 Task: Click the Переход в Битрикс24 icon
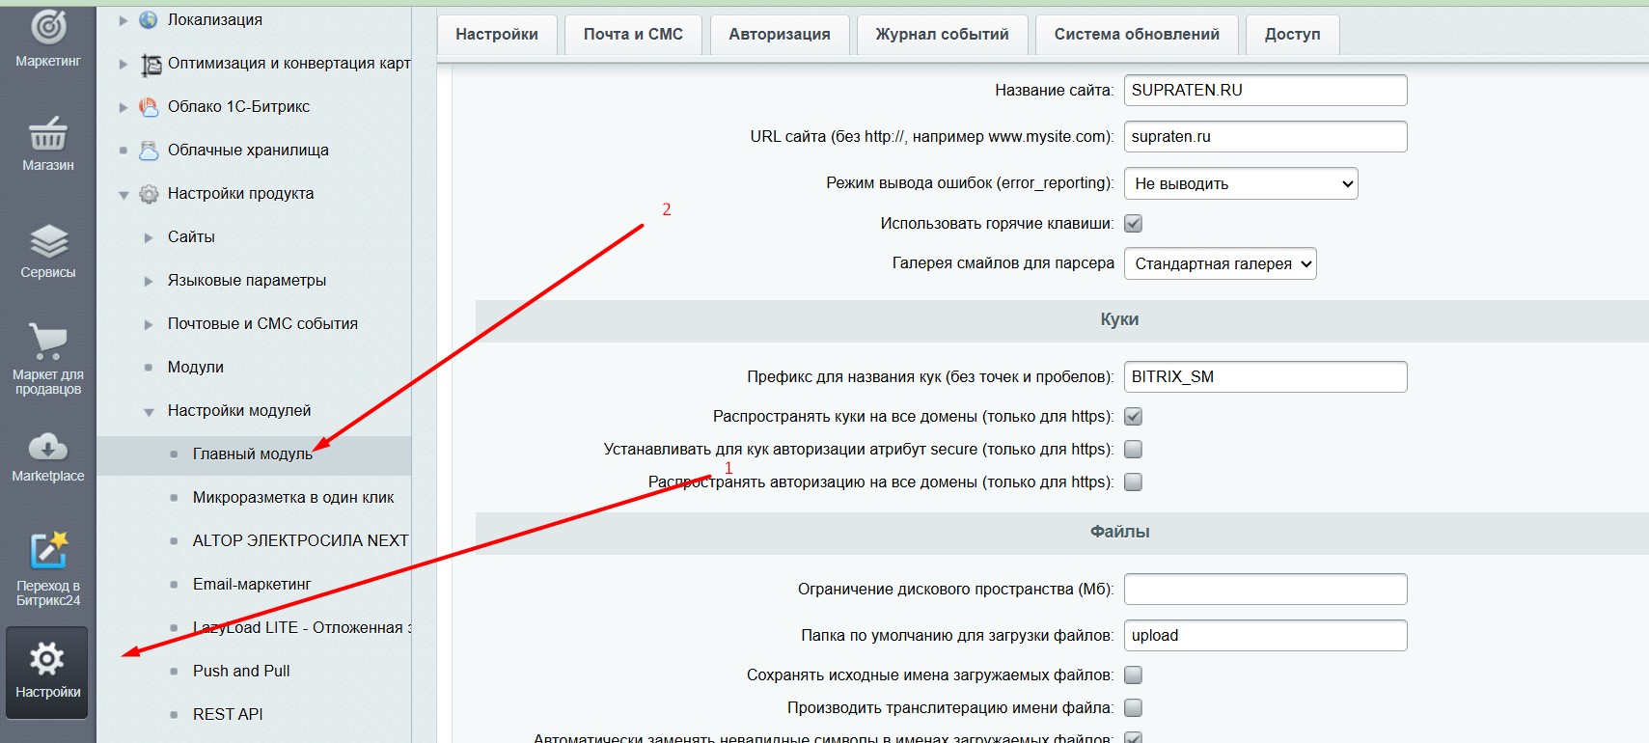(47, 552)
